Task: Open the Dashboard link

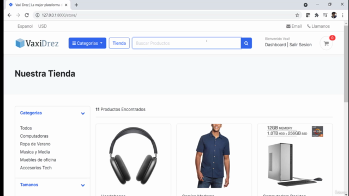Action: pos(275,45)
